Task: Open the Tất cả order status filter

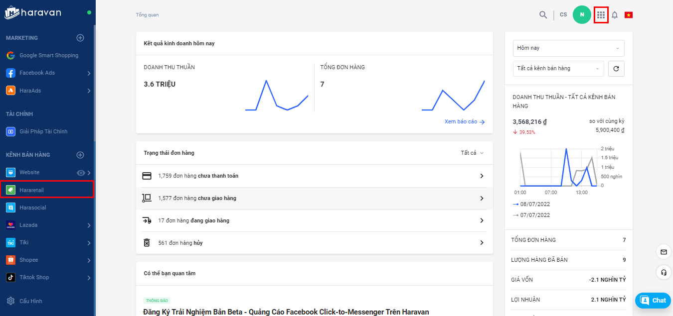Action: pos(472,153)
